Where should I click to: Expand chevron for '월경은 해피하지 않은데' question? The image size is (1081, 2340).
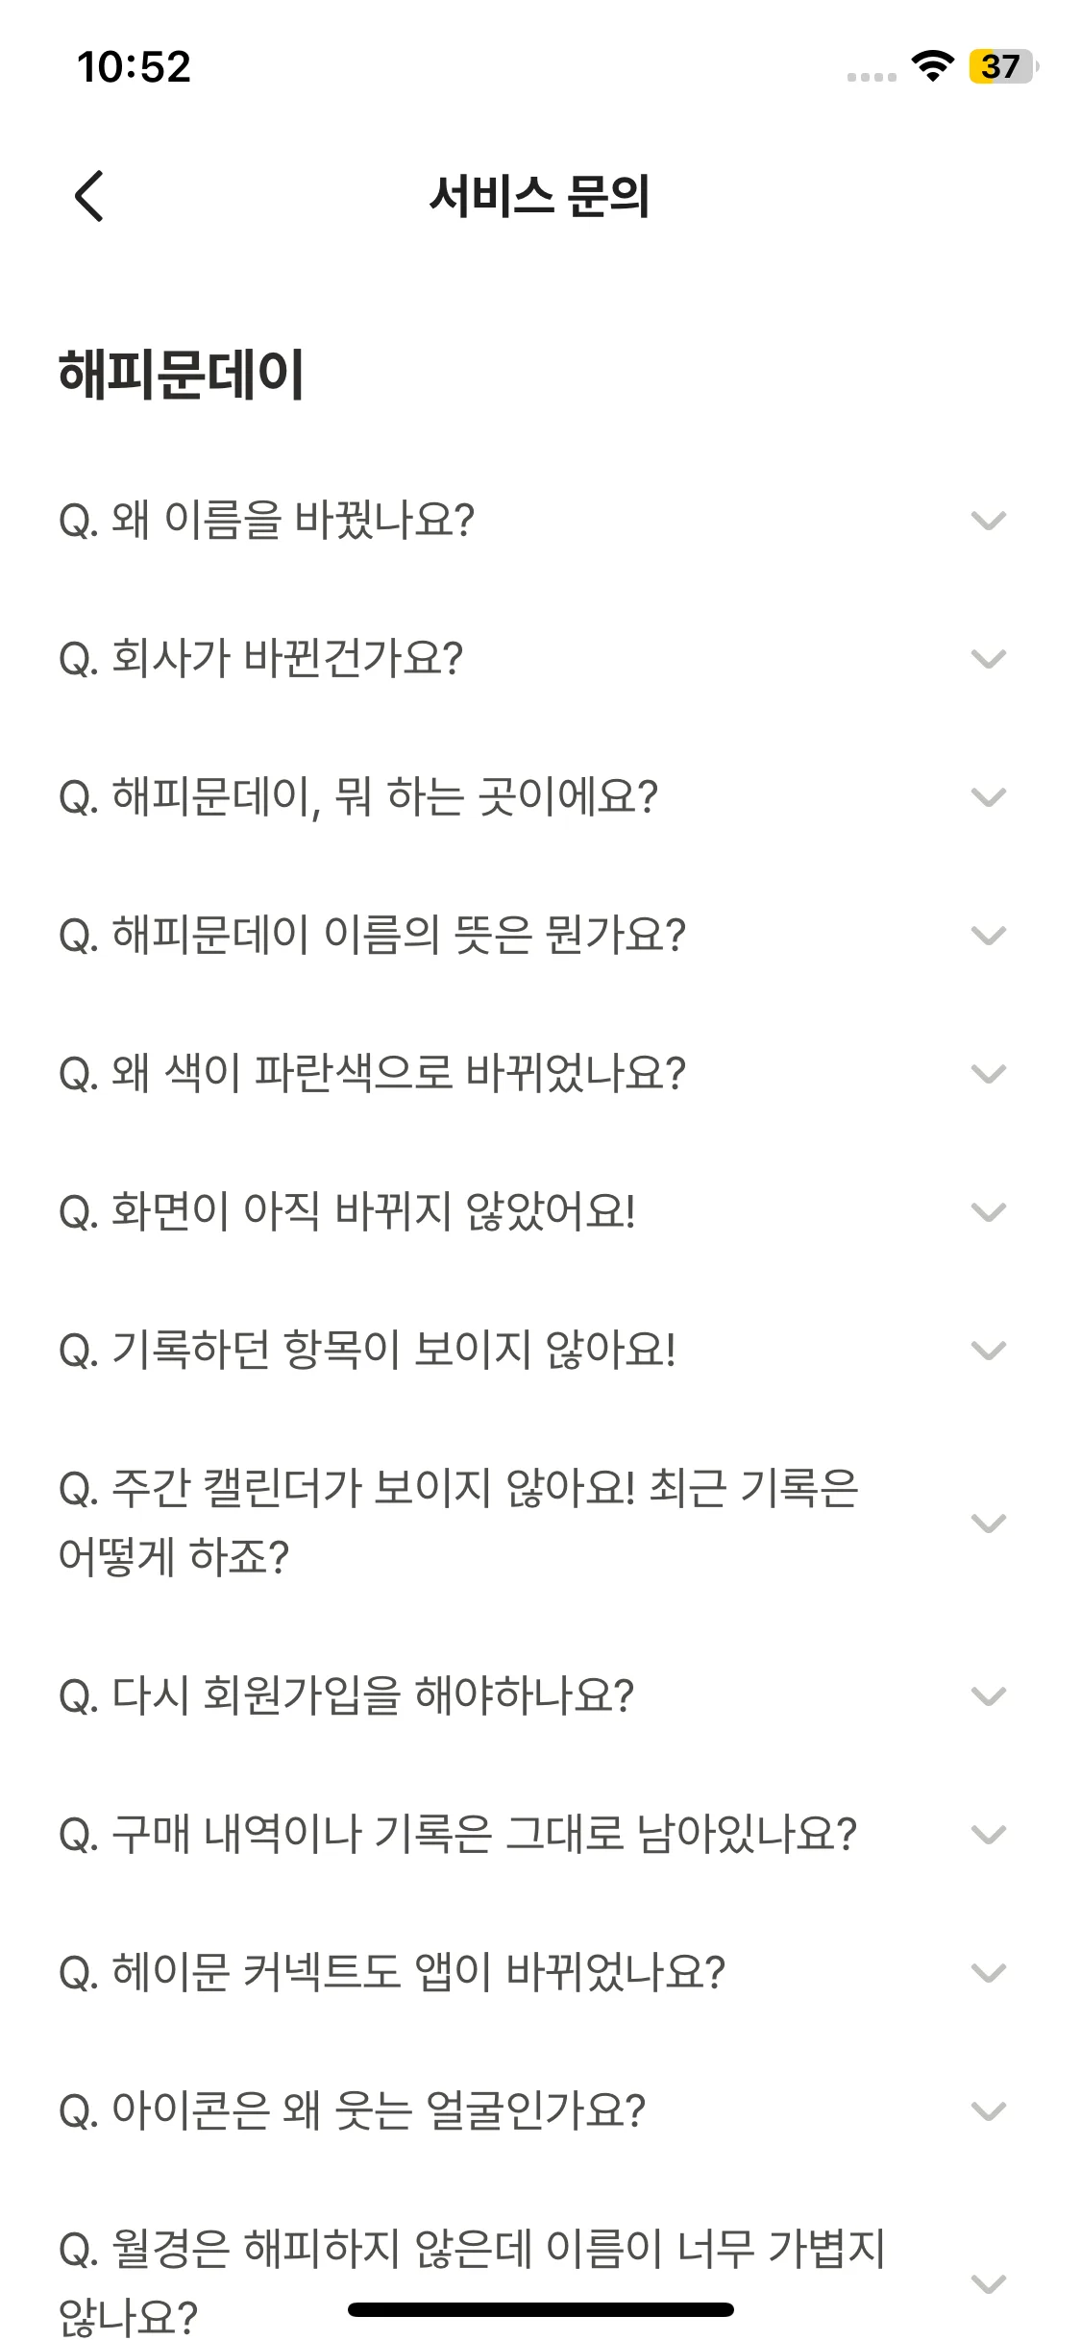(x=988, y=2283)
